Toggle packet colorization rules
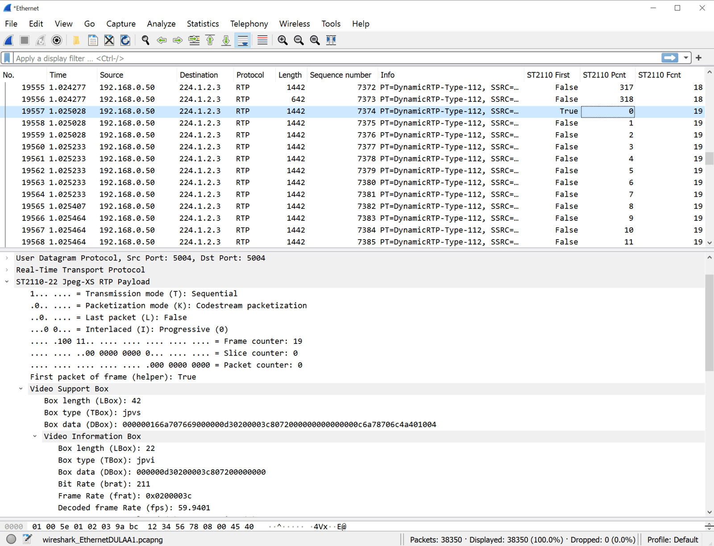The height and width of the screenshot is (546, 714). coord(262,40)
